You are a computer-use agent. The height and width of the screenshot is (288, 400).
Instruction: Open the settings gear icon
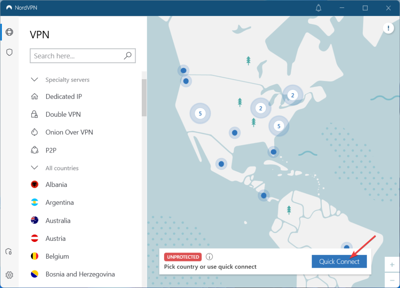pos(9,275)
